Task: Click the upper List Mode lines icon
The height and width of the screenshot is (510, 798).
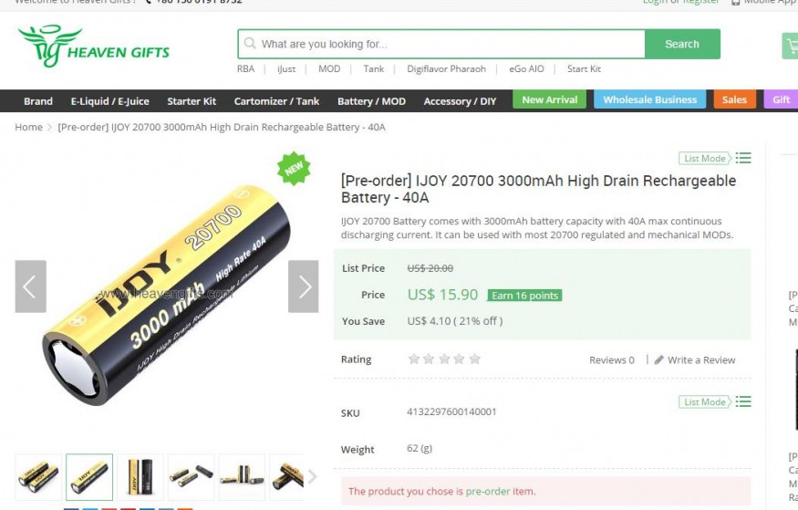Action: pyautogui.click(x=743, y=159)
